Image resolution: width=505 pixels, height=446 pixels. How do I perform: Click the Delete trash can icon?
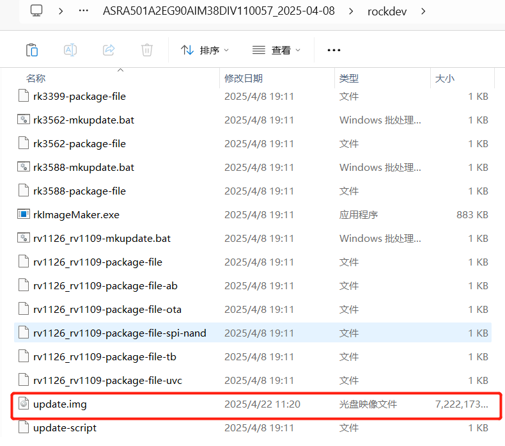click(147, 50)
